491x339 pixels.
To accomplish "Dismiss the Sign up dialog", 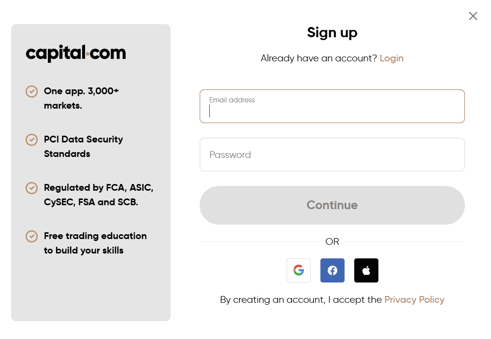I will [473, 16].
